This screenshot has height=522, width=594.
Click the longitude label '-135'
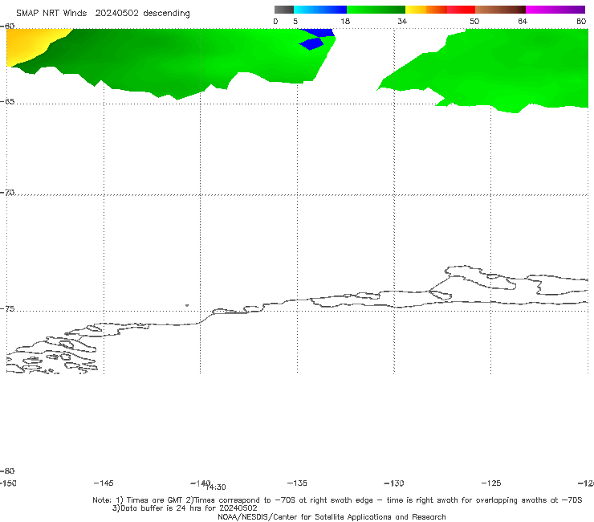point(297,483)
